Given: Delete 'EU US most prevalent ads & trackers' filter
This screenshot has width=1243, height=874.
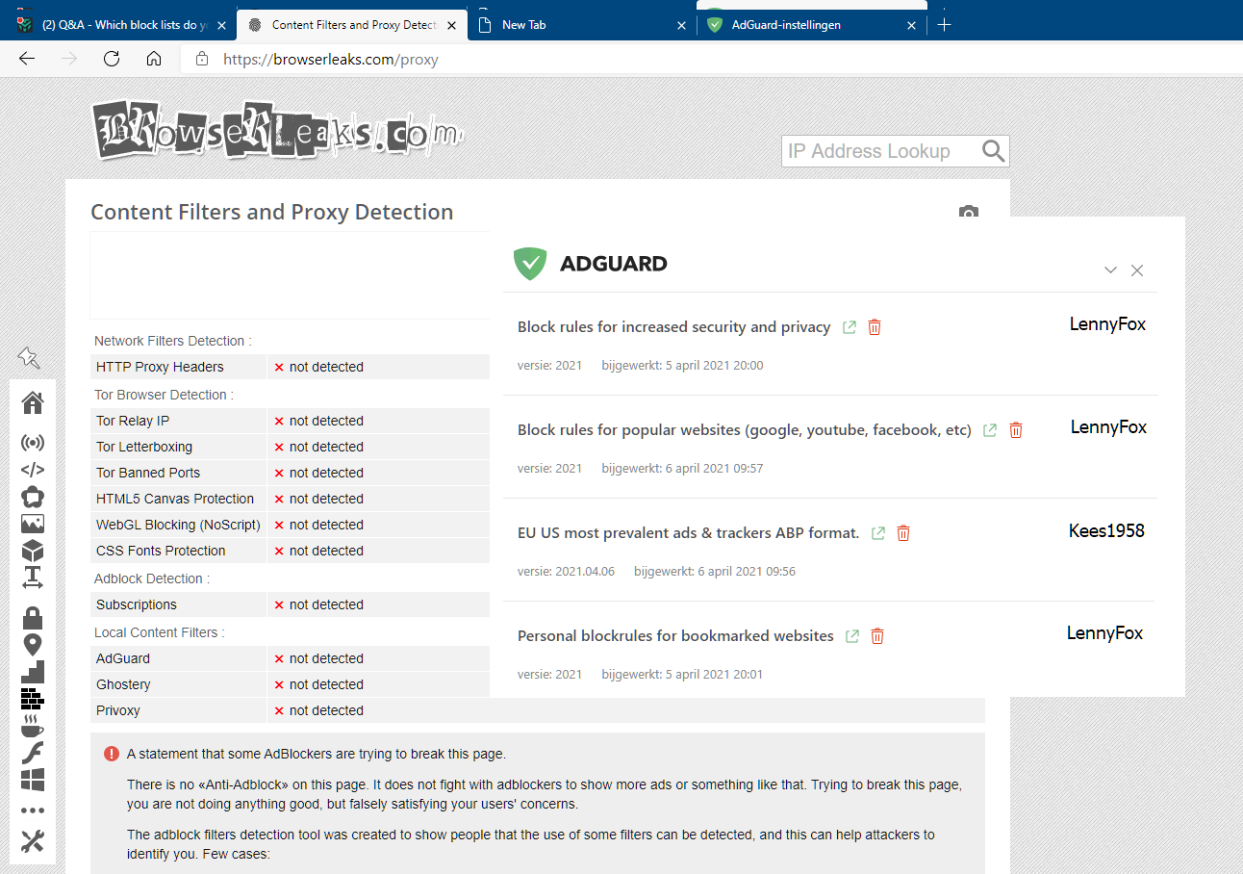Looking at the screenshot, I should [x=903, y=533].
